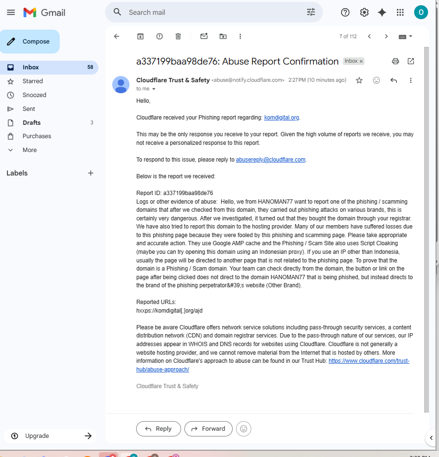Report this email as spam
This screenshot has width=439, height=457.
160,36
